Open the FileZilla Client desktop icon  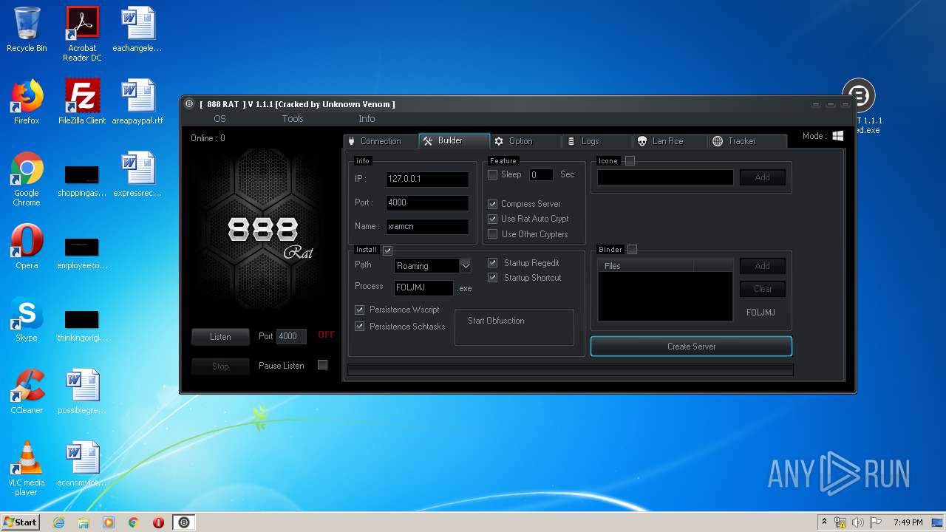82,102
